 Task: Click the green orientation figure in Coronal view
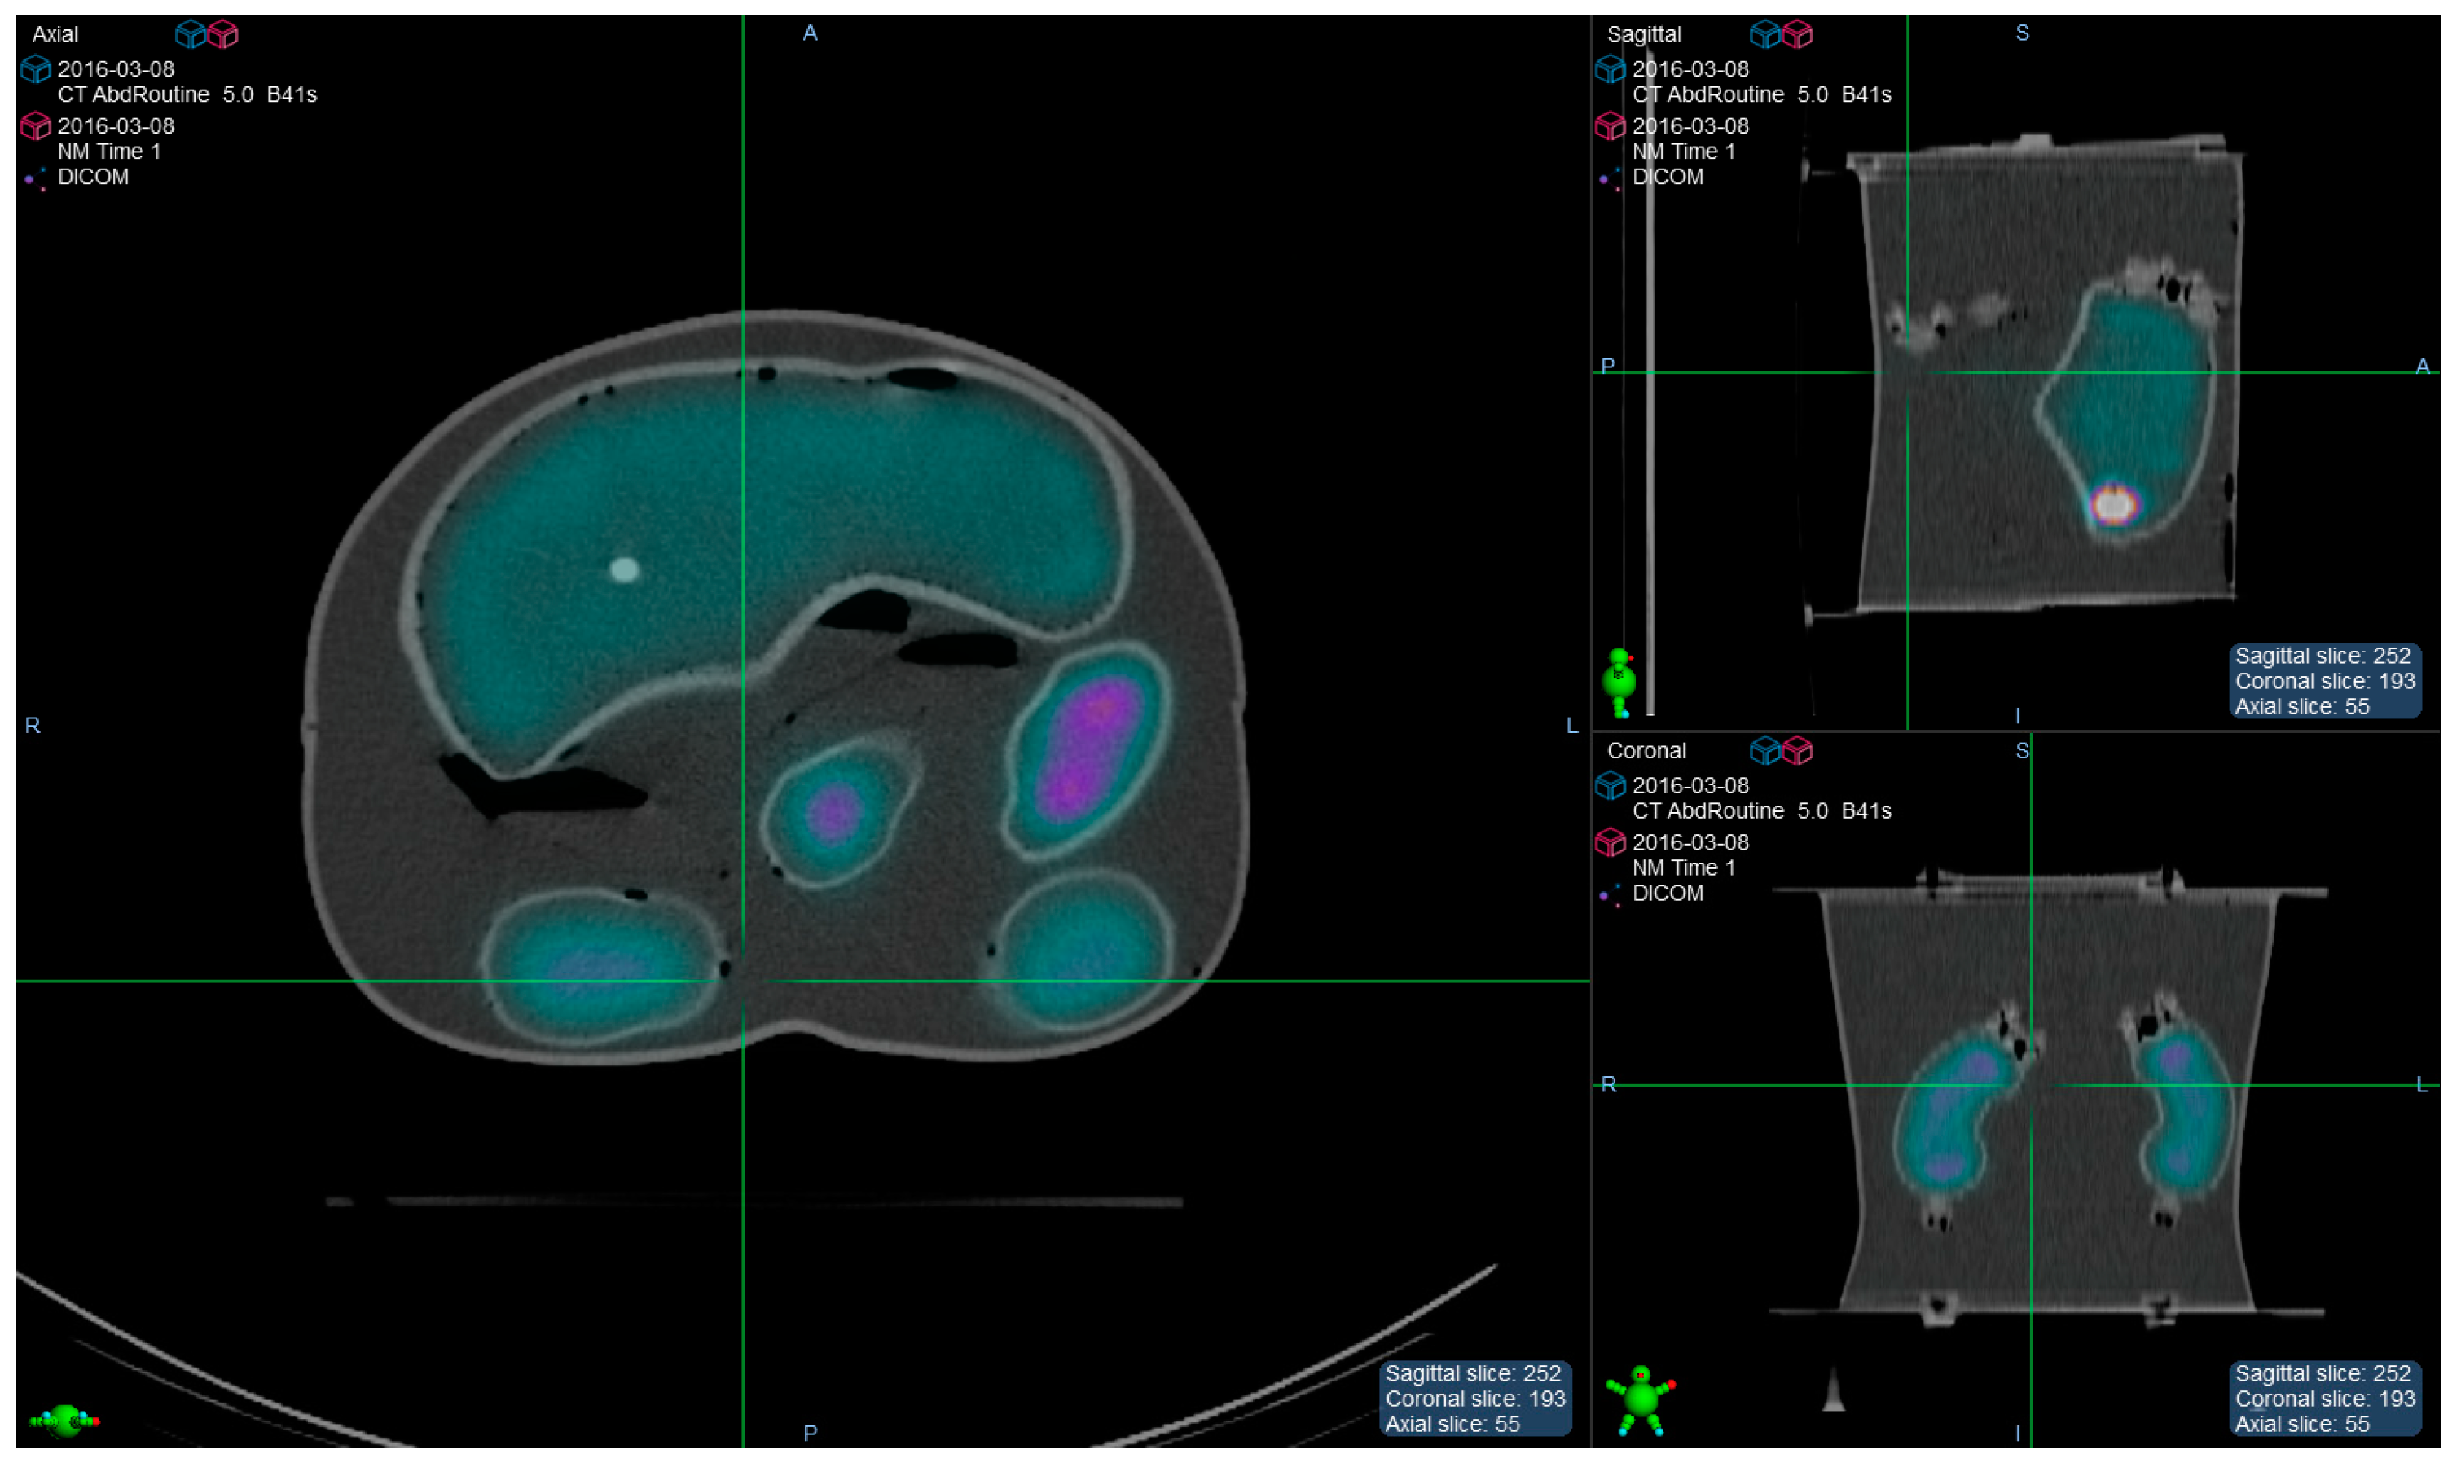point(1641,1399)
